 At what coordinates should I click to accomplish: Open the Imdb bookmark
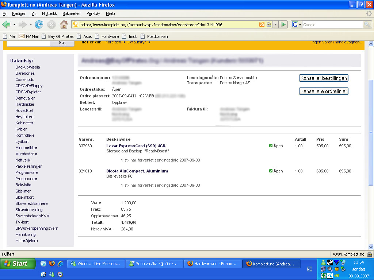coord(130,36)
